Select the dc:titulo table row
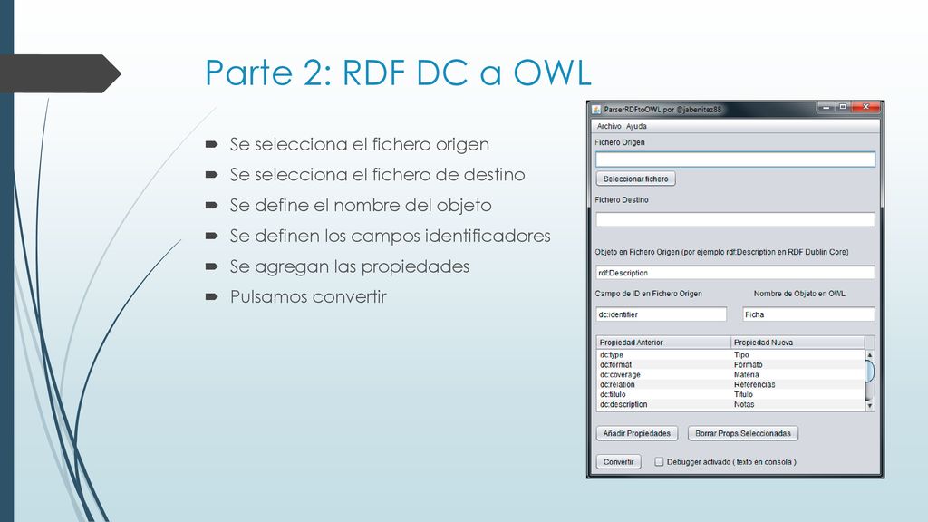This screenshot has height=522, width=928. pyautogui.click(x=730, y=394)
